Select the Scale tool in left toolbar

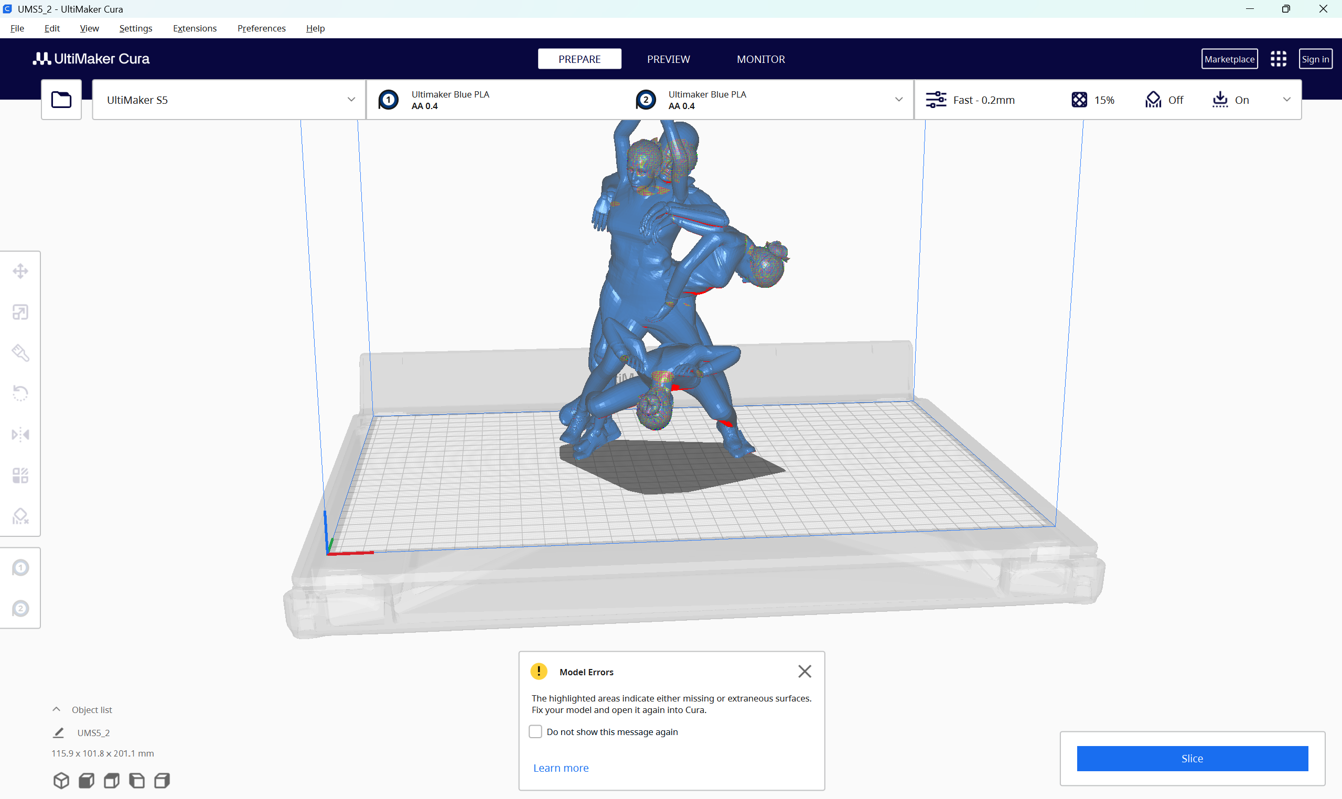pyautogui.click(x=20, y=312)
